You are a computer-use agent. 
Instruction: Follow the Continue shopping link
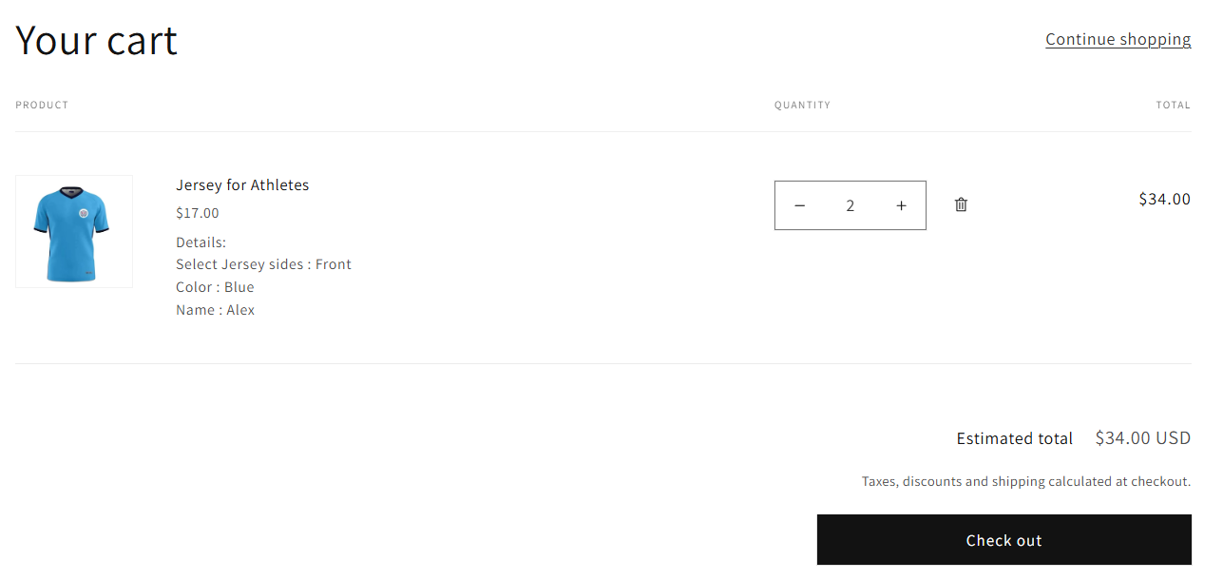1118,39
